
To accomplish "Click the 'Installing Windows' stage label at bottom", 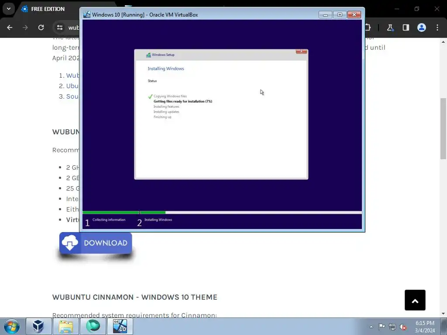I will pyautogui.click(x=158, y=220).
